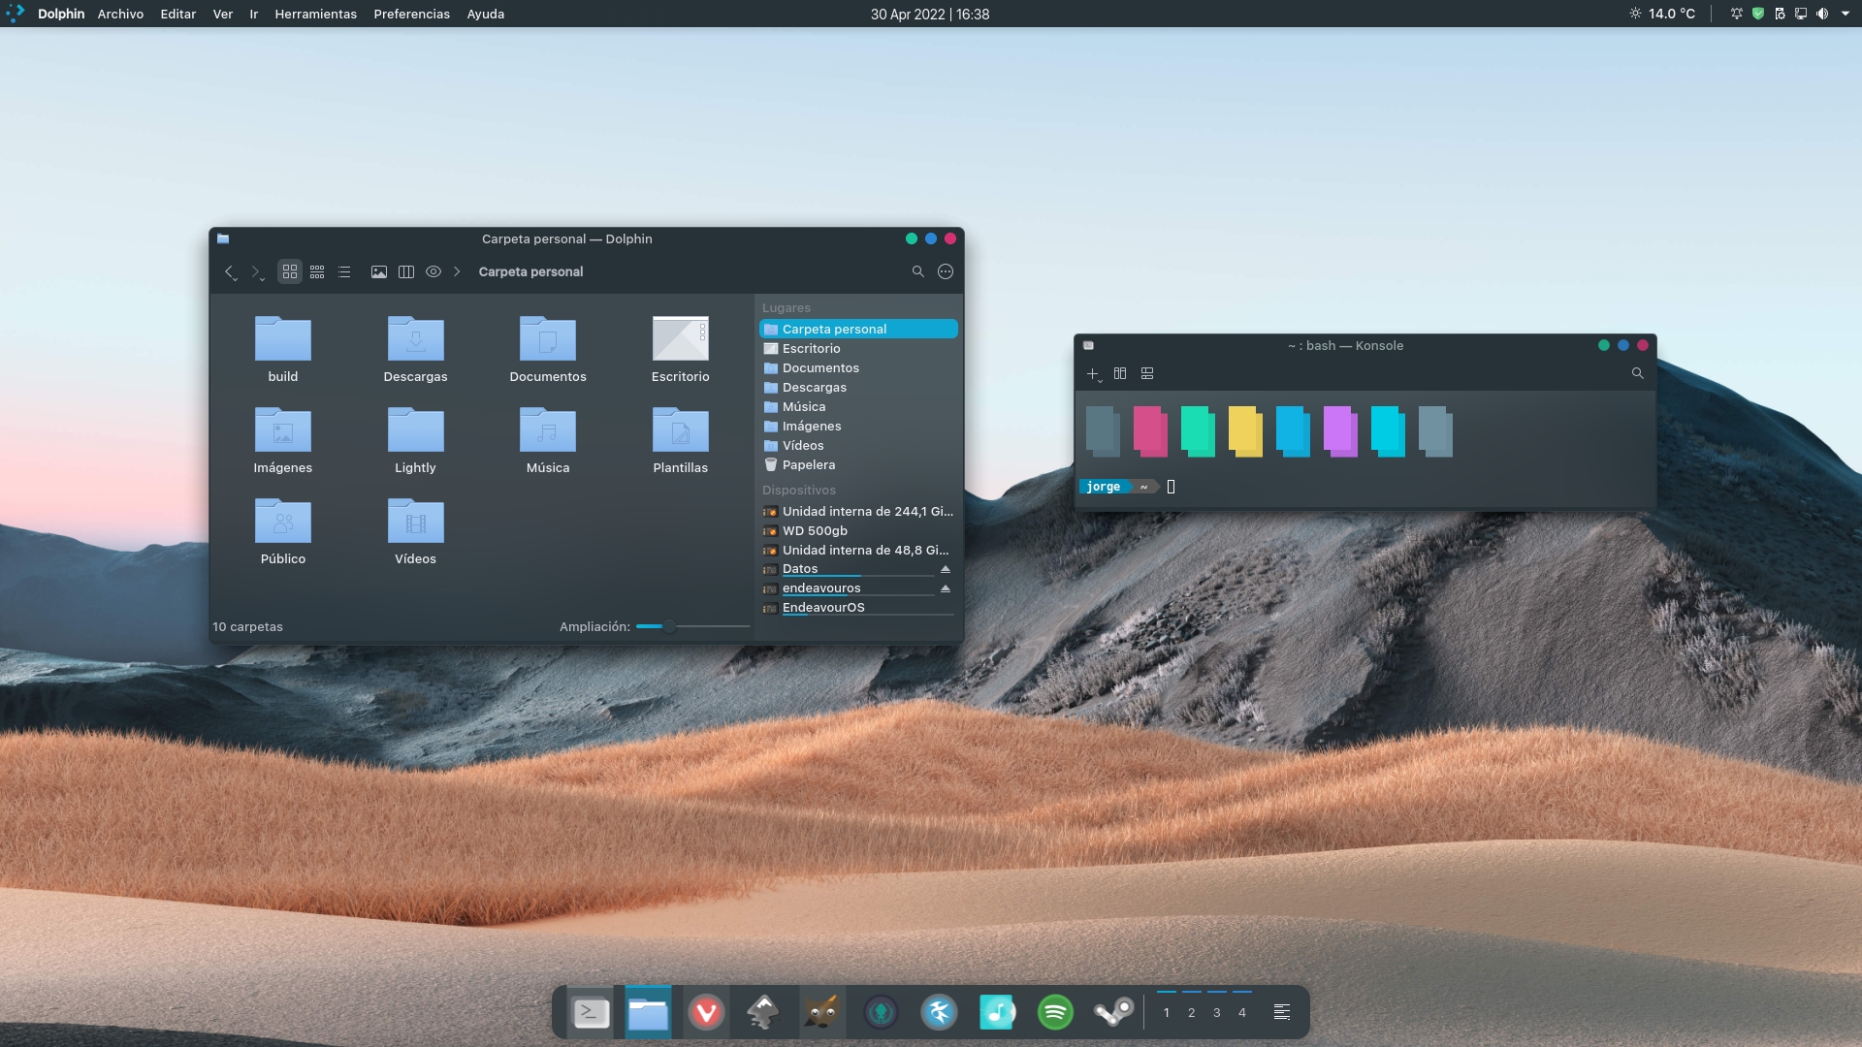Expand the hidden system tray icons arrow
The image size is (1862, 1047).
pos(1846,14)
